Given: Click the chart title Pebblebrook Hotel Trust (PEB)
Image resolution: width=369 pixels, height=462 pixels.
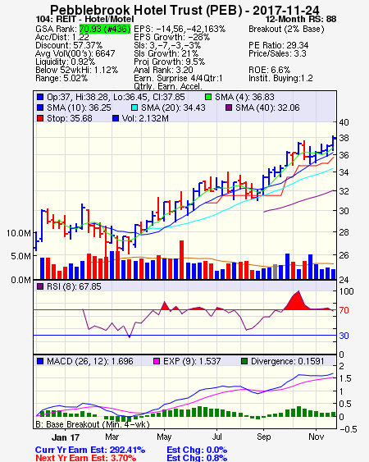Looking at the screenshot, I should (146, 10).
